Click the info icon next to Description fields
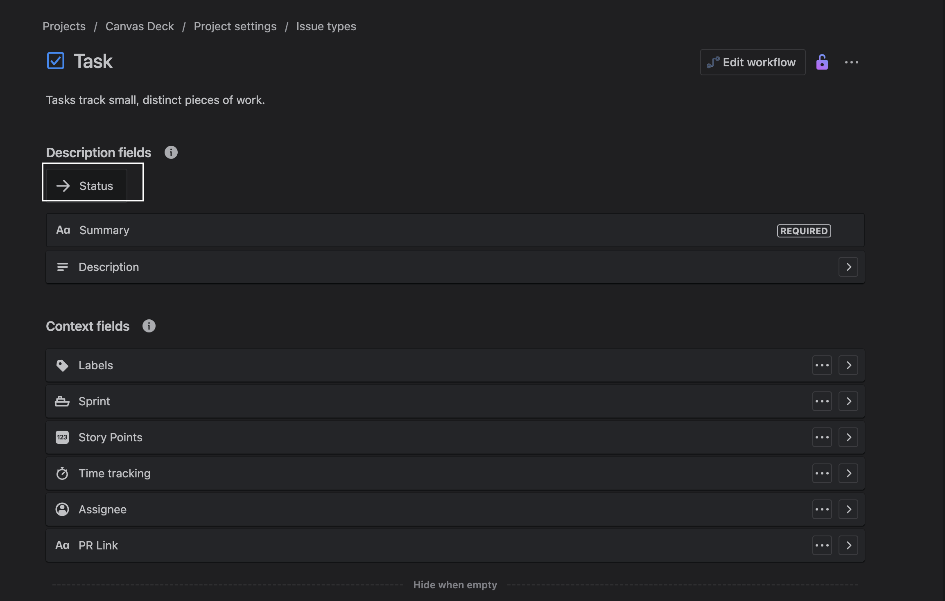945x601 pixels. point(171,152)
